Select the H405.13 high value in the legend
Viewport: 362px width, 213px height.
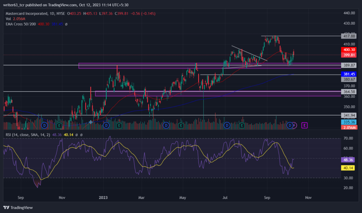[90, 14]
